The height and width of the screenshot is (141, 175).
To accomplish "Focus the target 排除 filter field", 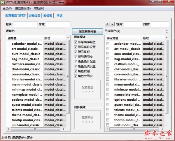I will (x=160, y=24).
